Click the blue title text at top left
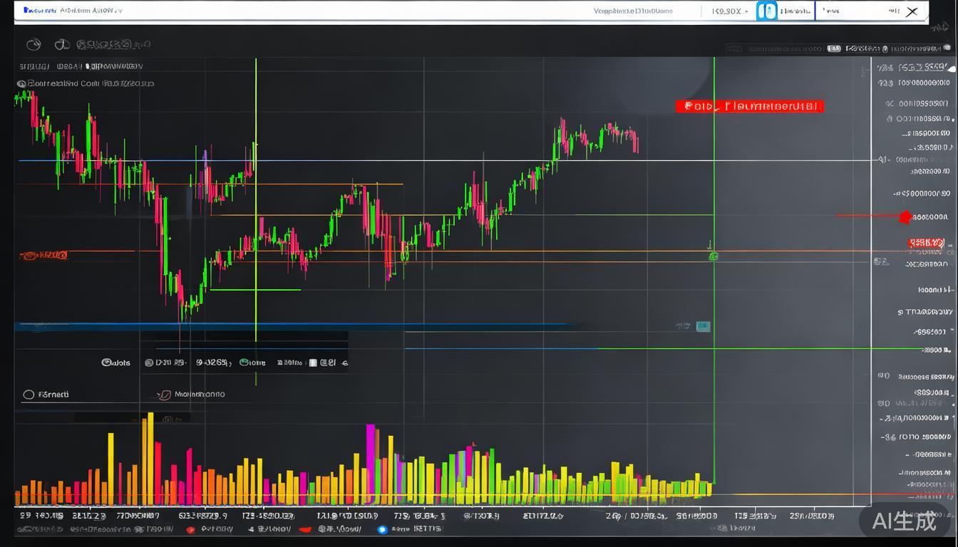958x547 pixels. click(38, 11)
